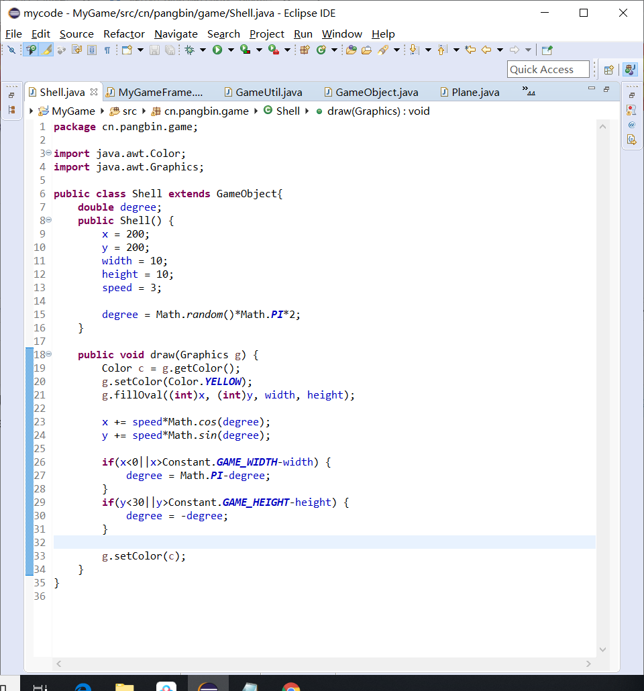Toggle Skip All Breakpoints in toolbar

point(12,50)
